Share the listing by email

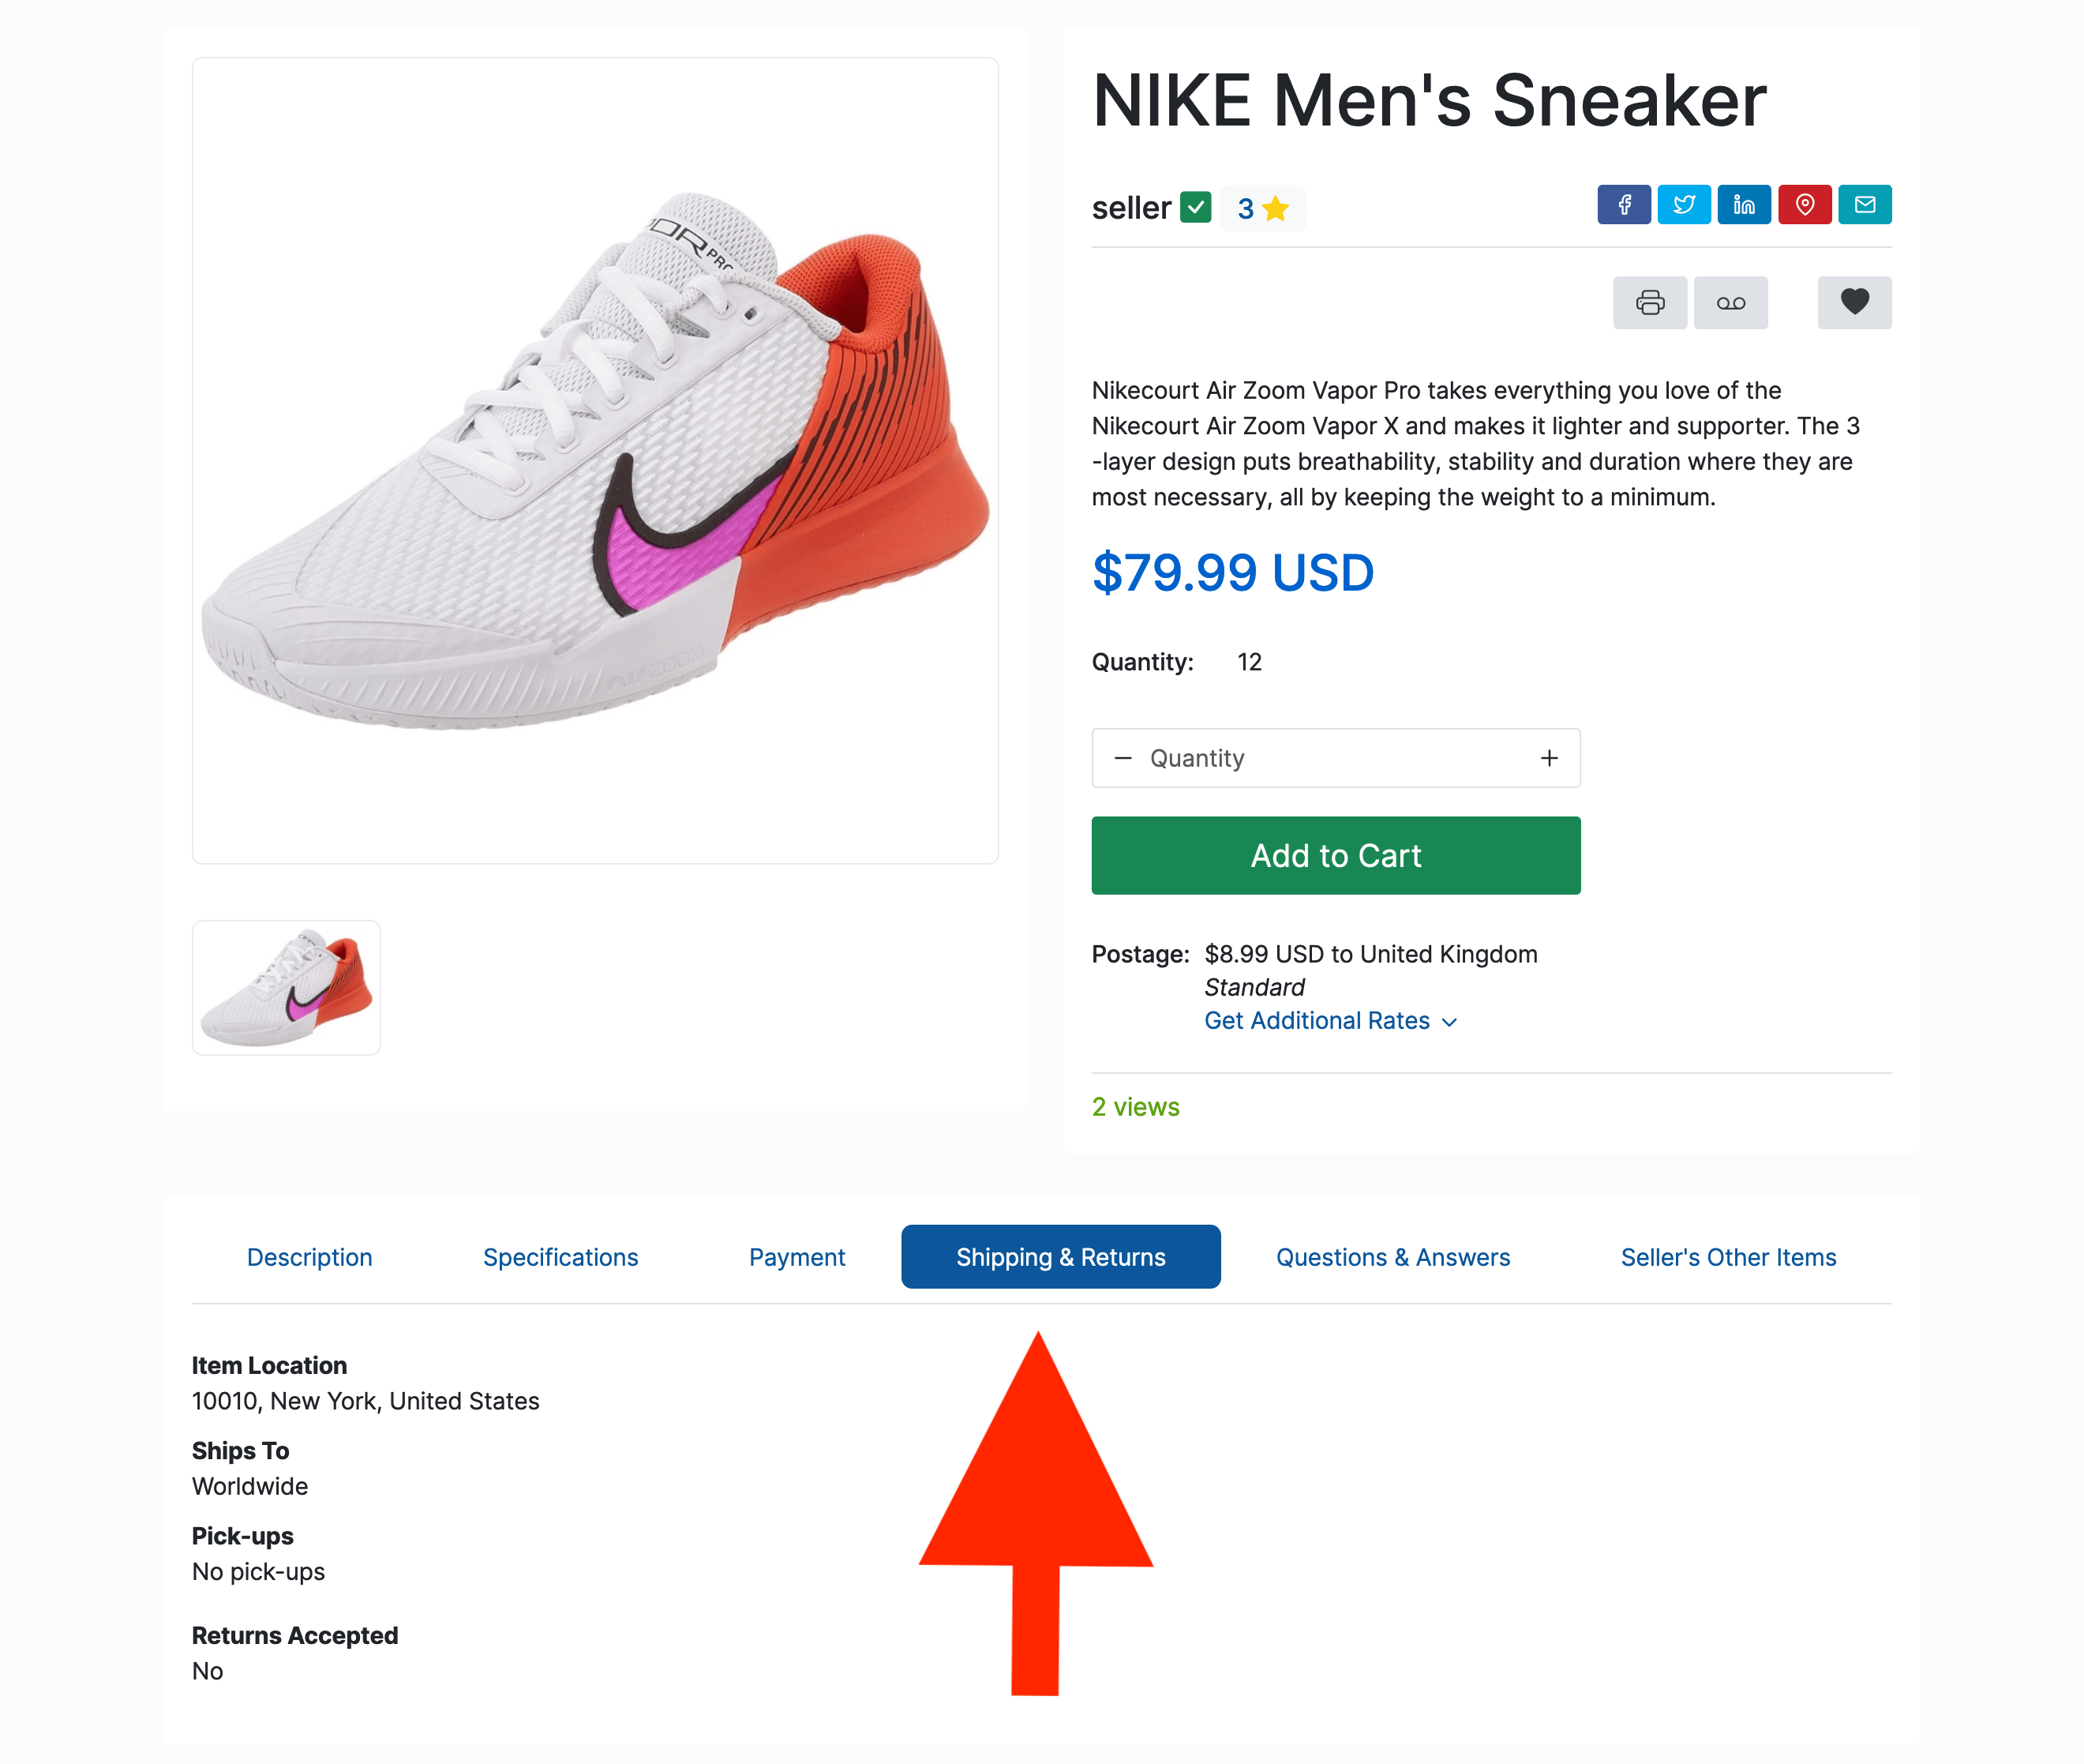[x=1864, y=205]
